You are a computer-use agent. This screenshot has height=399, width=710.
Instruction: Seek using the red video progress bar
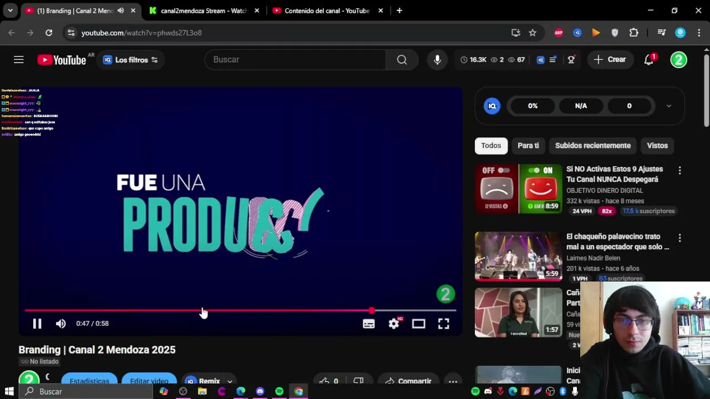pos(240,310)
